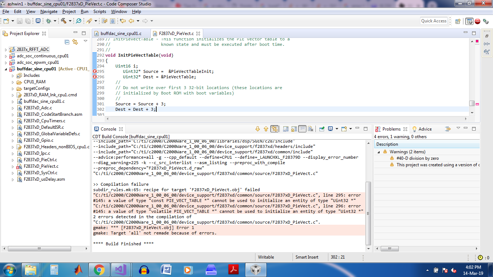
Task: Toggle Link with Editor in Project Explorer
Action: pyautogui.click(x=75, y=42)
